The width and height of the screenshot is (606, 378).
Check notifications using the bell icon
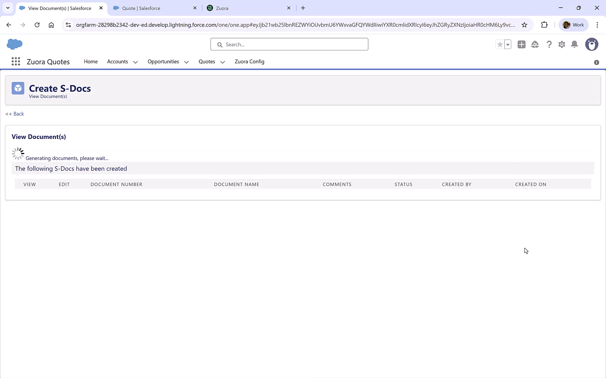click(574, 44)
